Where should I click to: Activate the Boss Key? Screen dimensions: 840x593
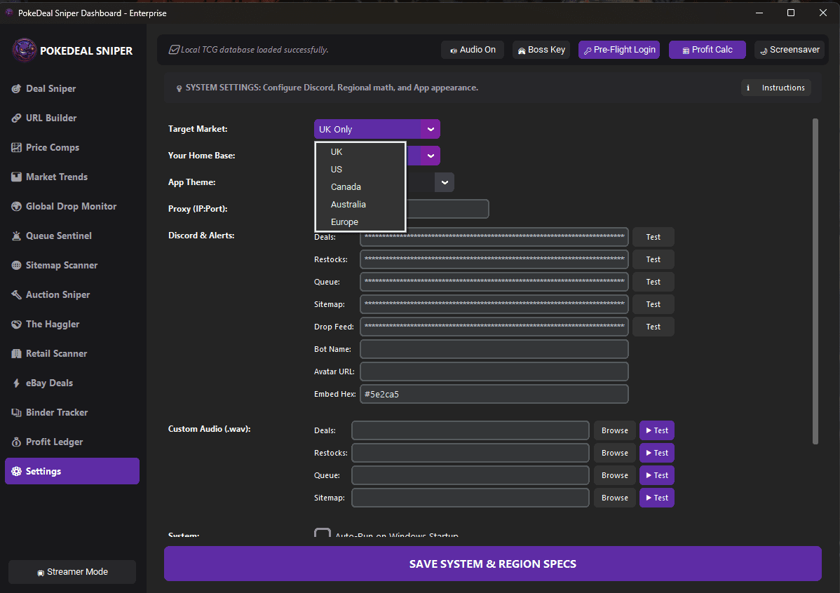pos(541,50)
